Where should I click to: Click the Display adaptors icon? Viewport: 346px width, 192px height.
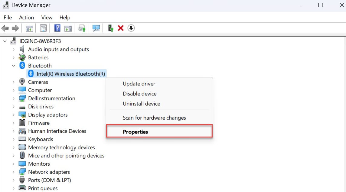22,114
